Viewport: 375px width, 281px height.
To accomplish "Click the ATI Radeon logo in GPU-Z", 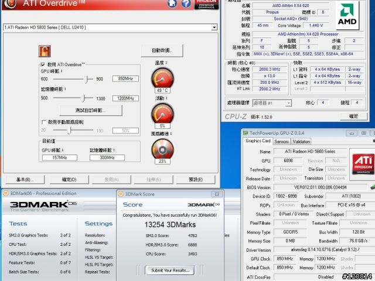I will tap(363, 165).
